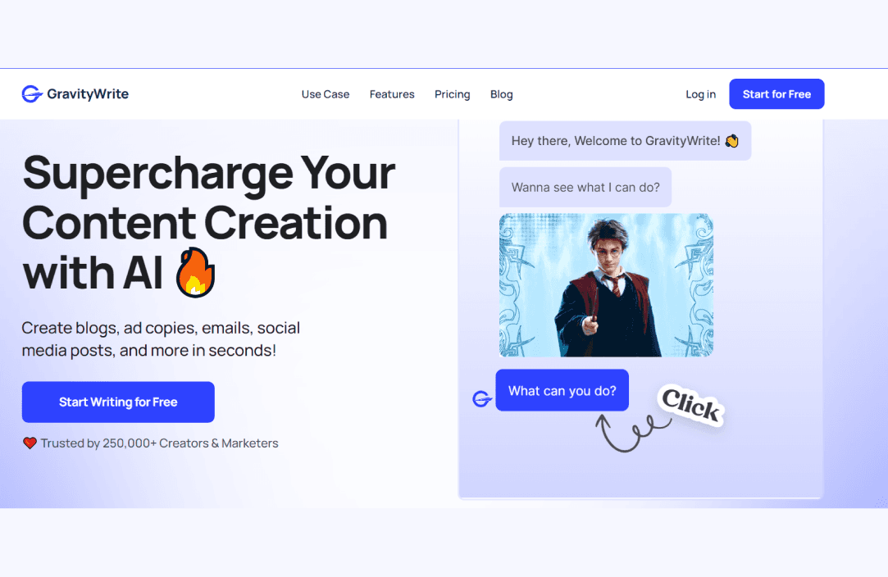This screenshot has width=888, height=577.
Task: Click the What can you do? button
Action: click(x=562, y=390)
